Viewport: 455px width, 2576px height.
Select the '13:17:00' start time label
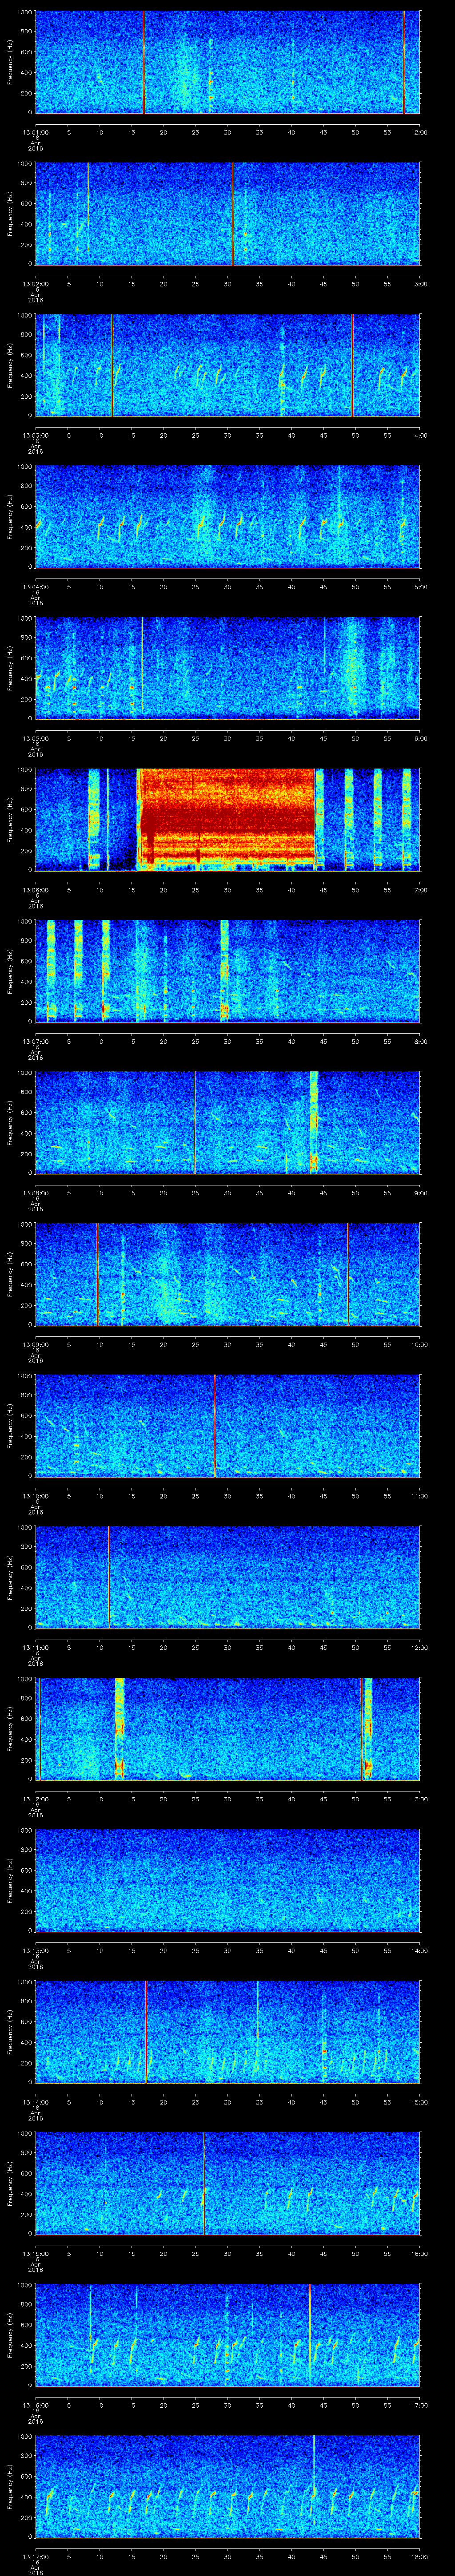click(35, 2556)
